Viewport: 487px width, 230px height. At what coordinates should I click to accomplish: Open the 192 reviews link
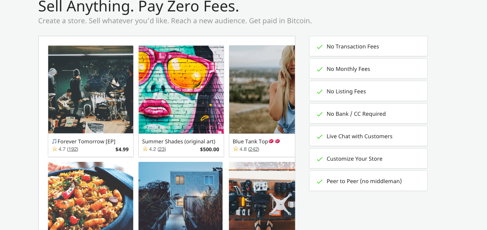[73, 149]
